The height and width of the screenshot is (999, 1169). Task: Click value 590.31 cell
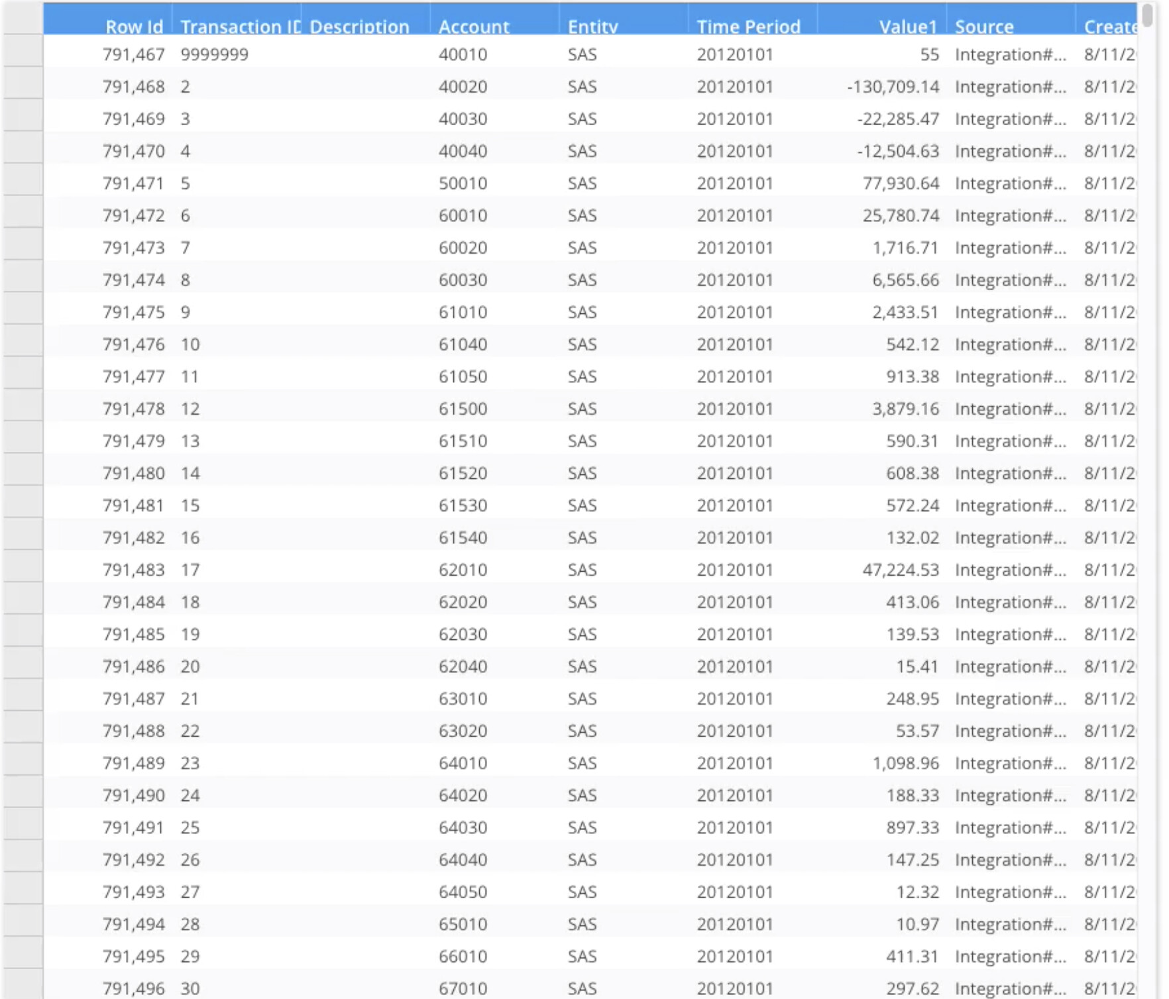tap(882, 441)
